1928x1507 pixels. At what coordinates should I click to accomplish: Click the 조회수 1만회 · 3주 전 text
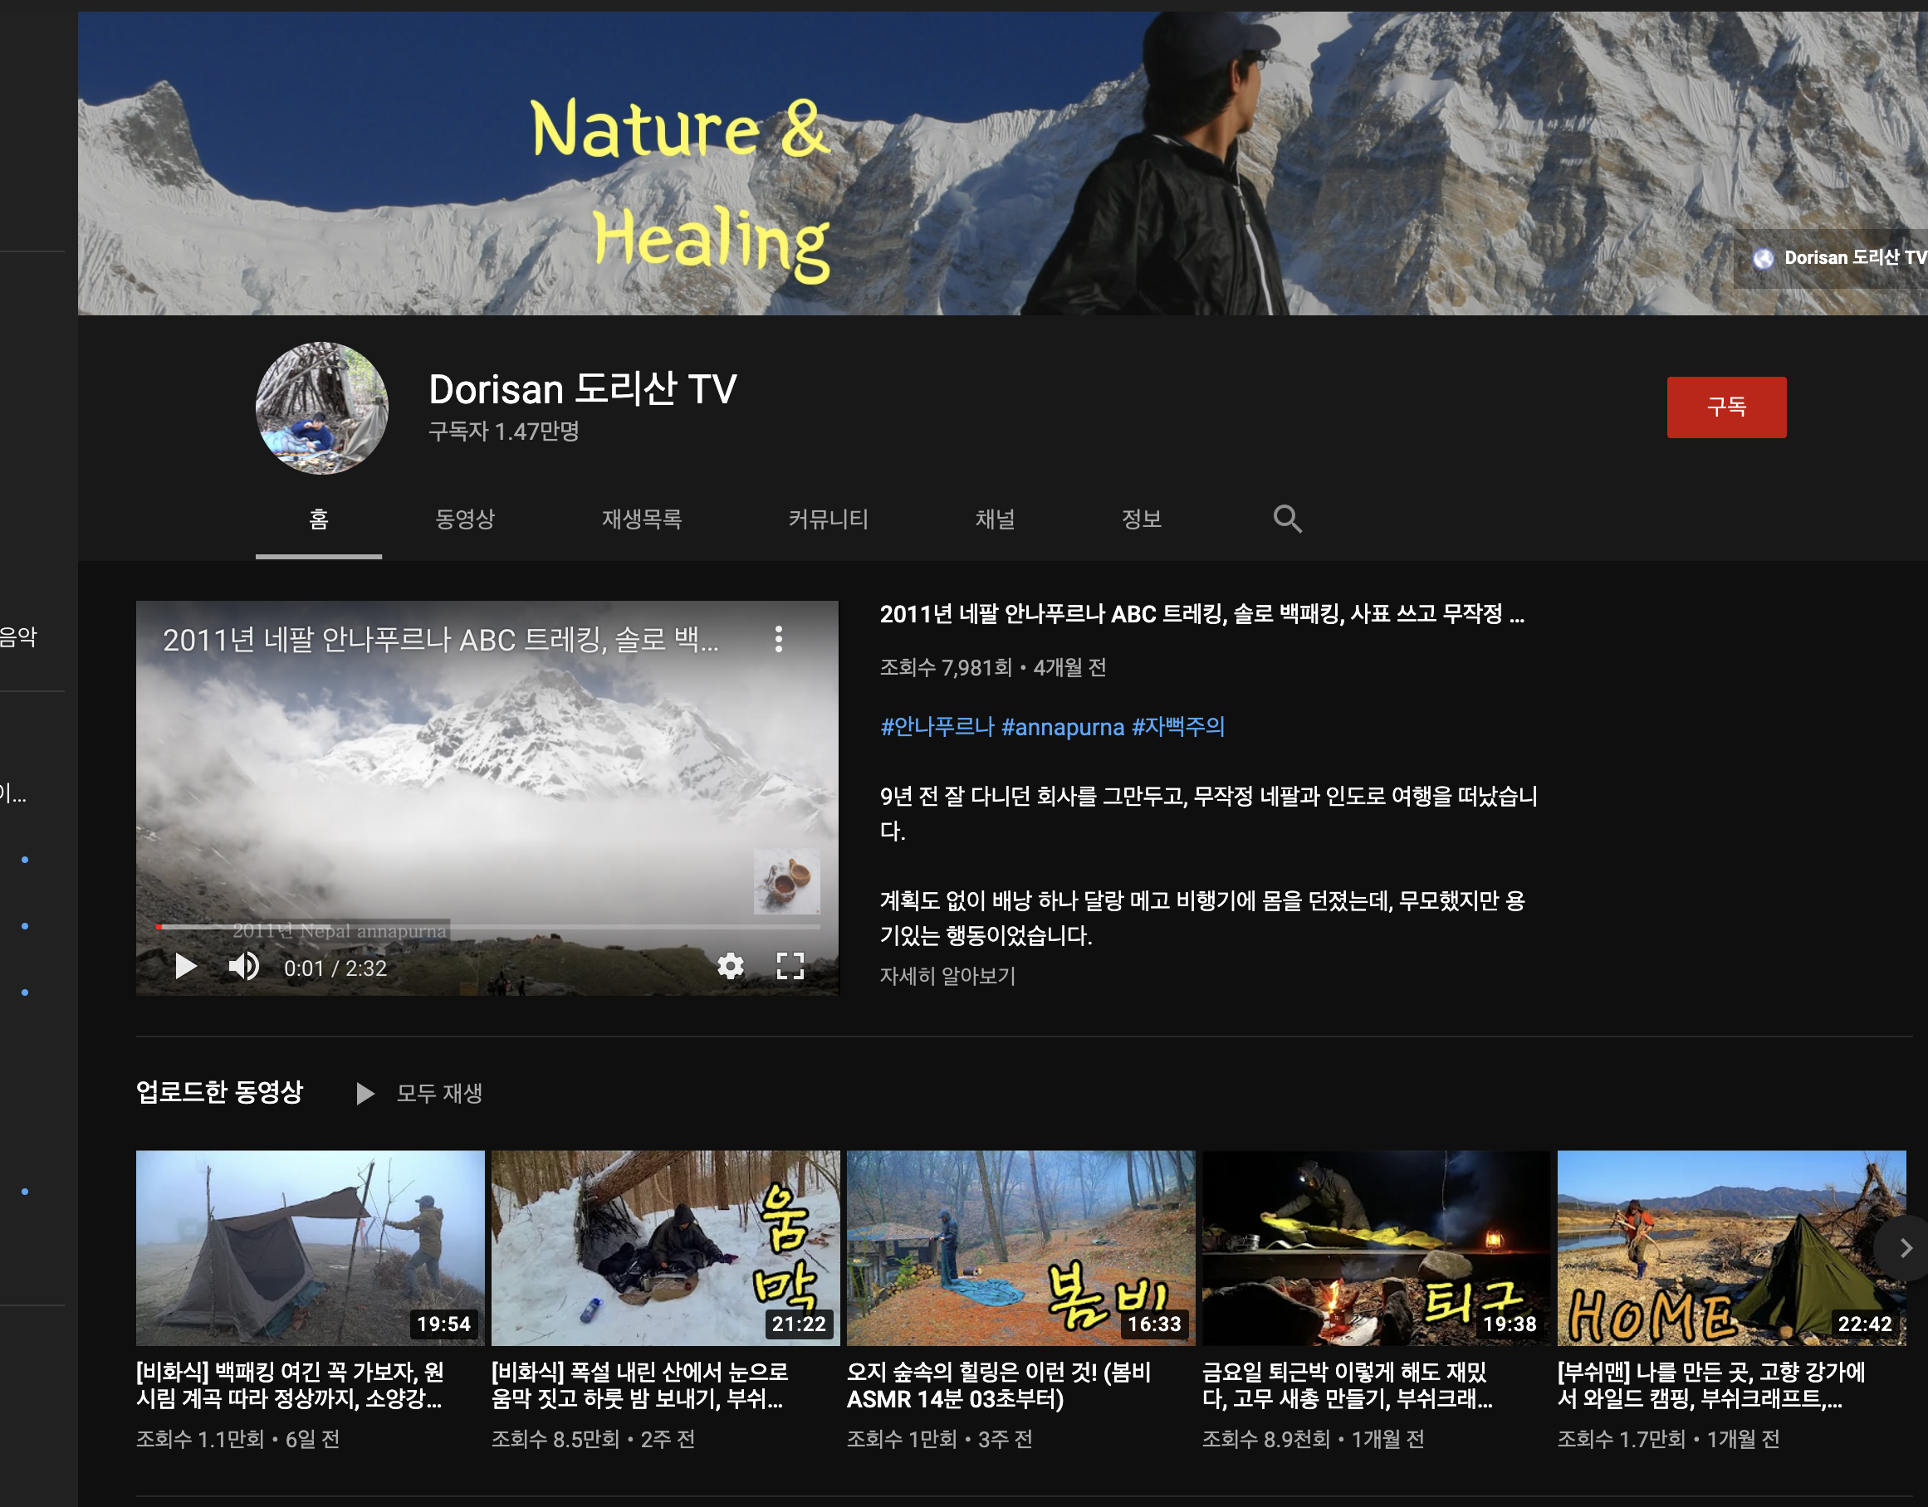940,1440
